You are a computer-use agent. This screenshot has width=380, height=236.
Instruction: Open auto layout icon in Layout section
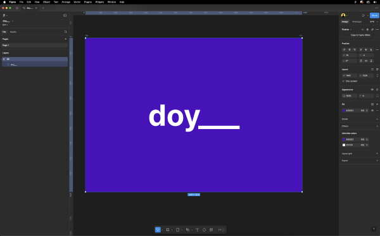click(x=372, y=69)
